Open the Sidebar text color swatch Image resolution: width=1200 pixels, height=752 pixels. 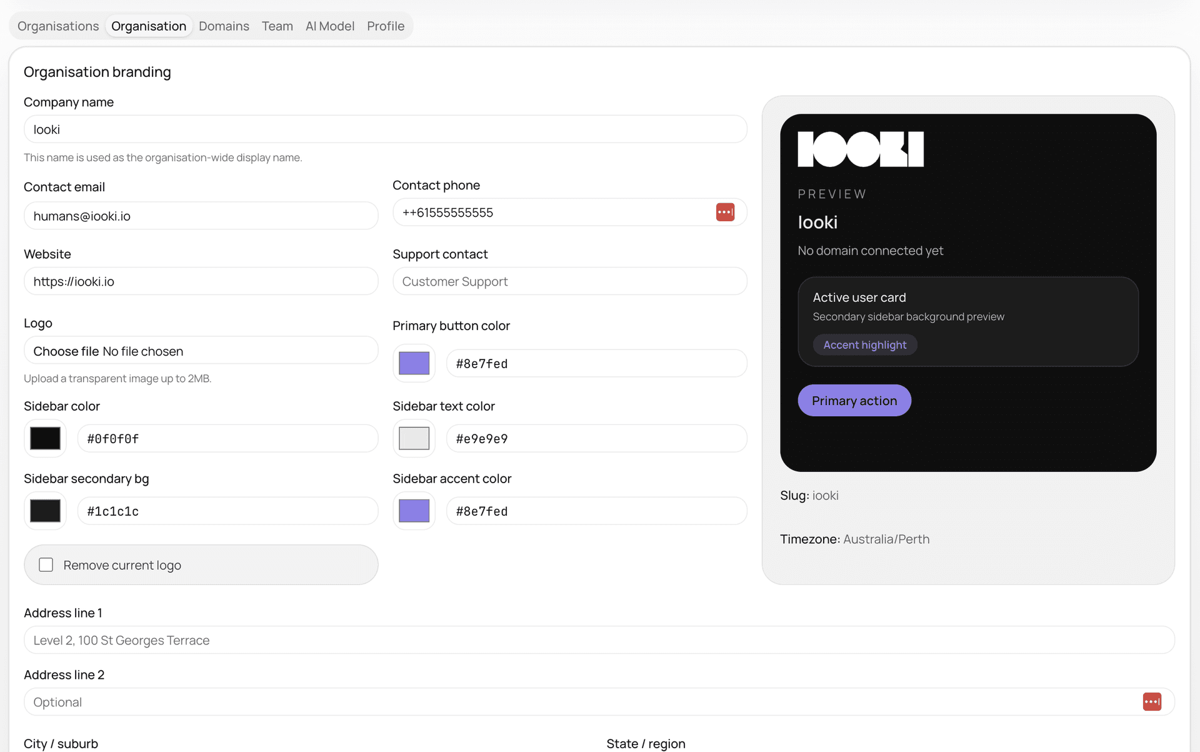tap(414, 438)
